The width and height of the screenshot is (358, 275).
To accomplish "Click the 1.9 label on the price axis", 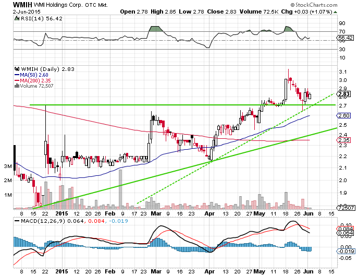I will tap(343, 193).
